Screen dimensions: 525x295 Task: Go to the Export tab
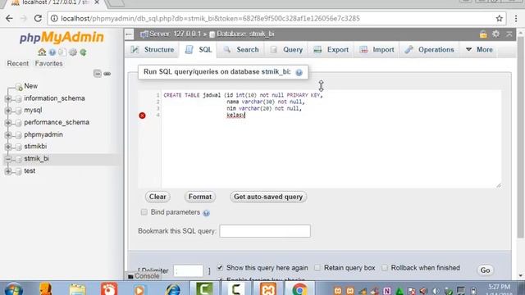pyautogui.click(x=331, y=49)
